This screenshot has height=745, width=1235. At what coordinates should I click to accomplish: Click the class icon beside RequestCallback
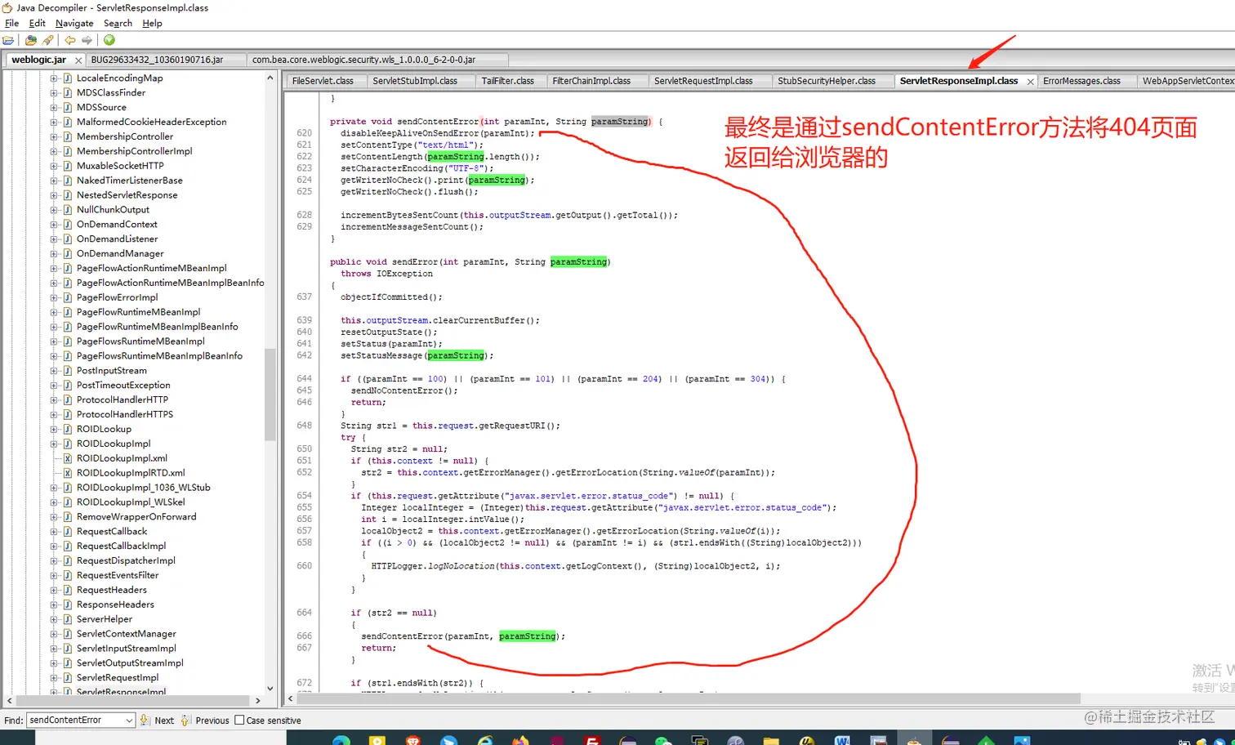(68, 532)
